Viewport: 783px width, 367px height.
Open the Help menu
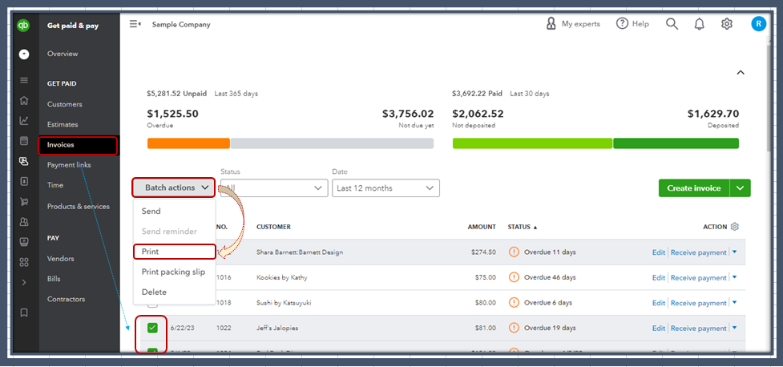point(632,24)
